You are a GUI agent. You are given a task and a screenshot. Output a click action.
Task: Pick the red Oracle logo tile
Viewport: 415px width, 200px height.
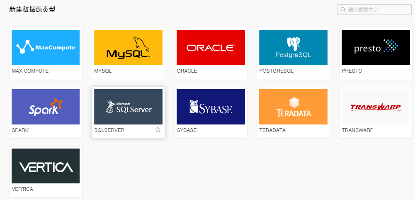[211, 48]
